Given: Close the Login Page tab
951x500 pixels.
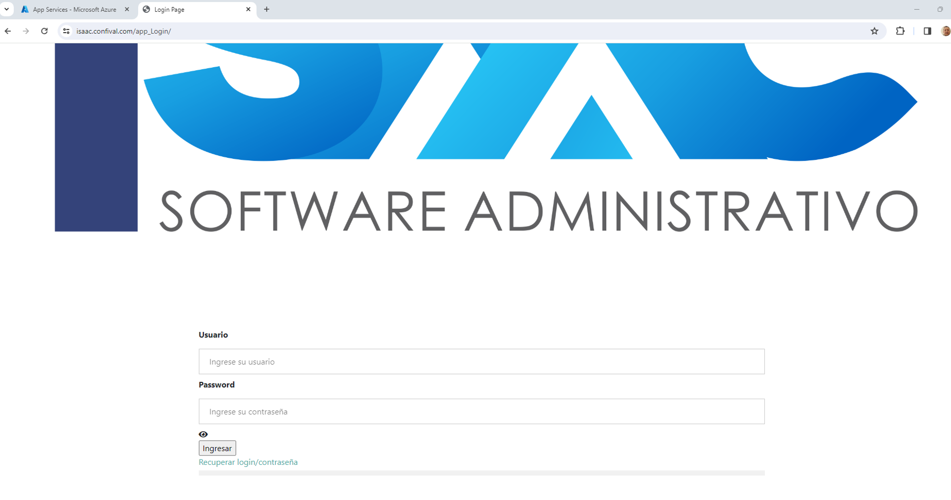Looking at the screenshot, I should point(248,9).
